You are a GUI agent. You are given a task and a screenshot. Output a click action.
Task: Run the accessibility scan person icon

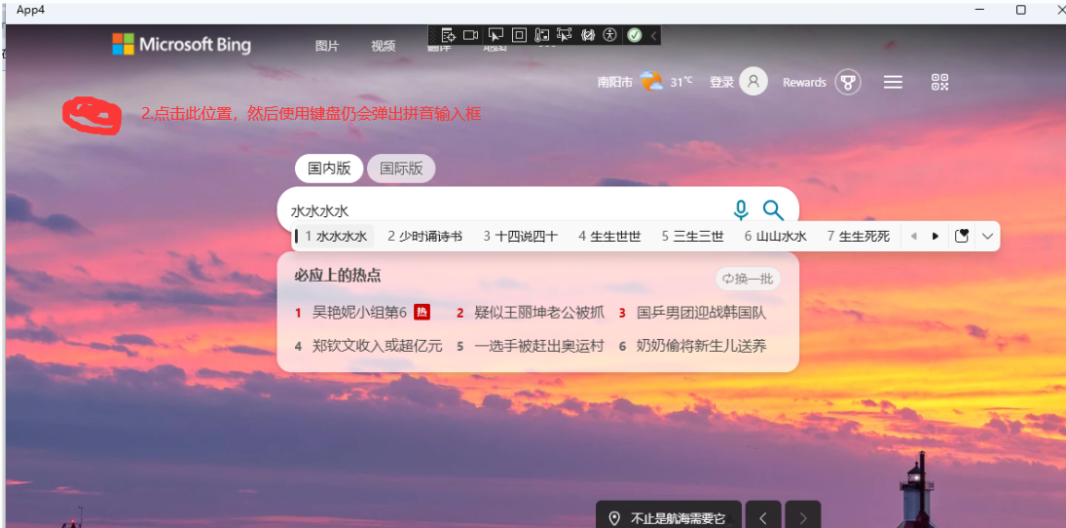(x=610, y=35)
